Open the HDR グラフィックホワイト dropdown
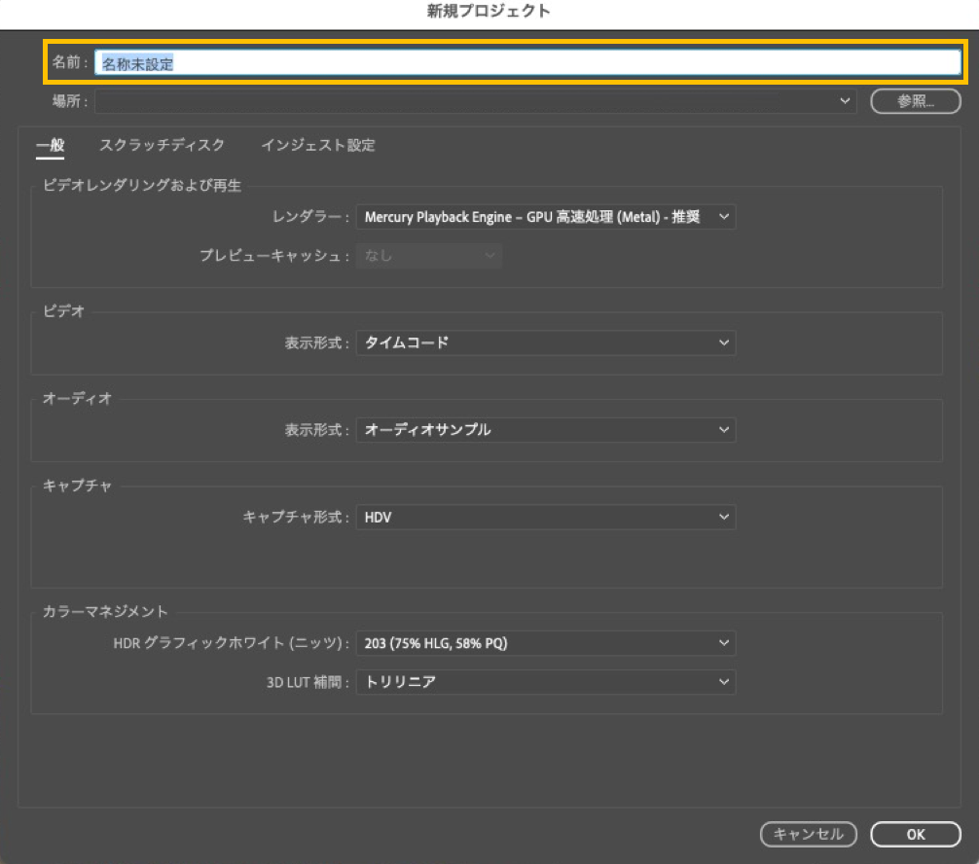The height and width of the screenshot is (864, 979). tap(546, 644)
